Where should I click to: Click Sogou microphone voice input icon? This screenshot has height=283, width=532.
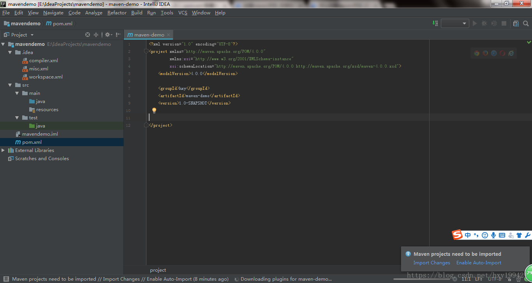coord(493,235)
